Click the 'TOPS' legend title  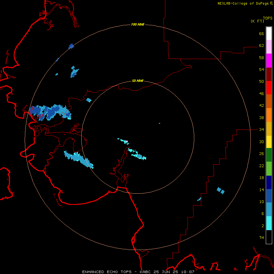268,18
